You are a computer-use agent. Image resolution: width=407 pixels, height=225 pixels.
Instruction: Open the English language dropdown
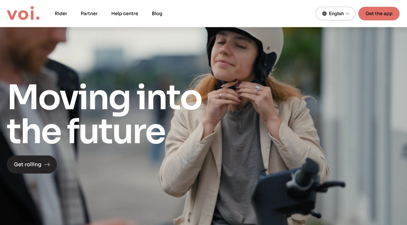pyautogui.click(x=335, y=14)
